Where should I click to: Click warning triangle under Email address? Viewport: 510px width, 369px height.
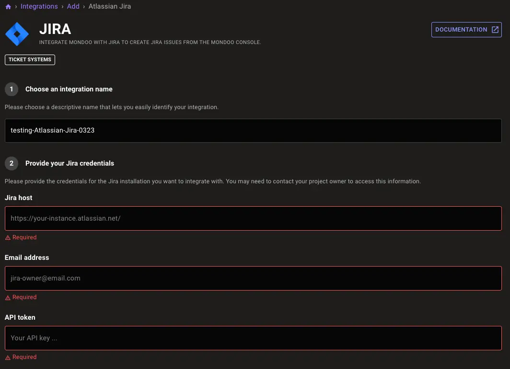pyautogui.click(x=8, y=298)
